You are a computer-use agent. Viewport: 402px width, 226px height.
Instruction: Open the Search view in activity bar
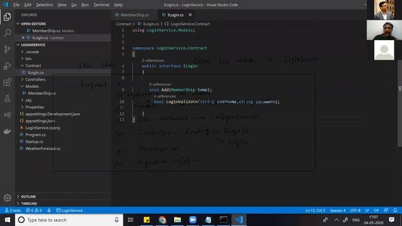[7, 33]
